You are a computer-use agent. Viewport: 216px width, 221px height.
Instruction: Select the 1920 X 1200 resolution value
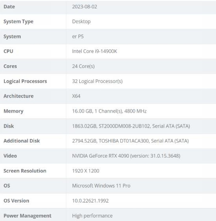pos(85,171)
